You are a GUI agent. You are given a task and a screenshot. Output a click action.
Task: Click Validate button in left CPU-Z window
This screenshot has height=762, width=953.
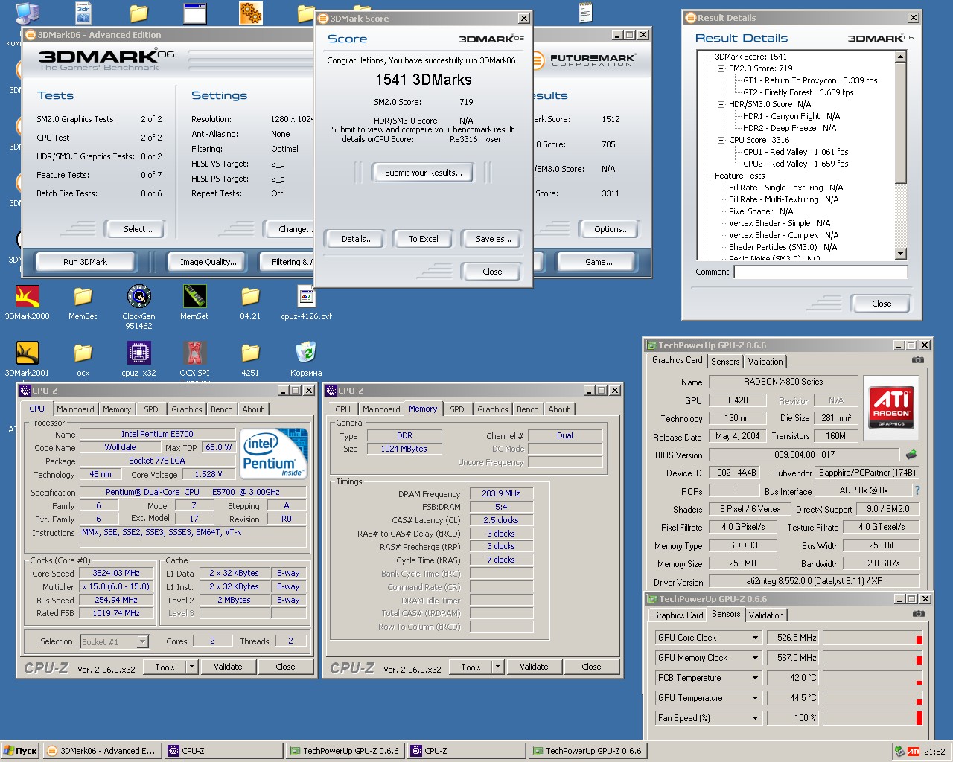coord(228,667)
